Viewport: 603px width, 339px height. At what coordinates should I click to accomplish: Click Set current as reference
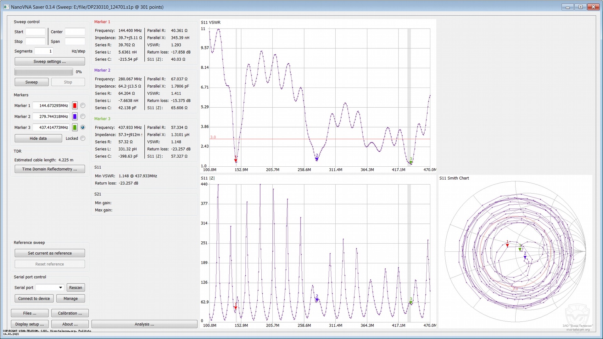50,253
